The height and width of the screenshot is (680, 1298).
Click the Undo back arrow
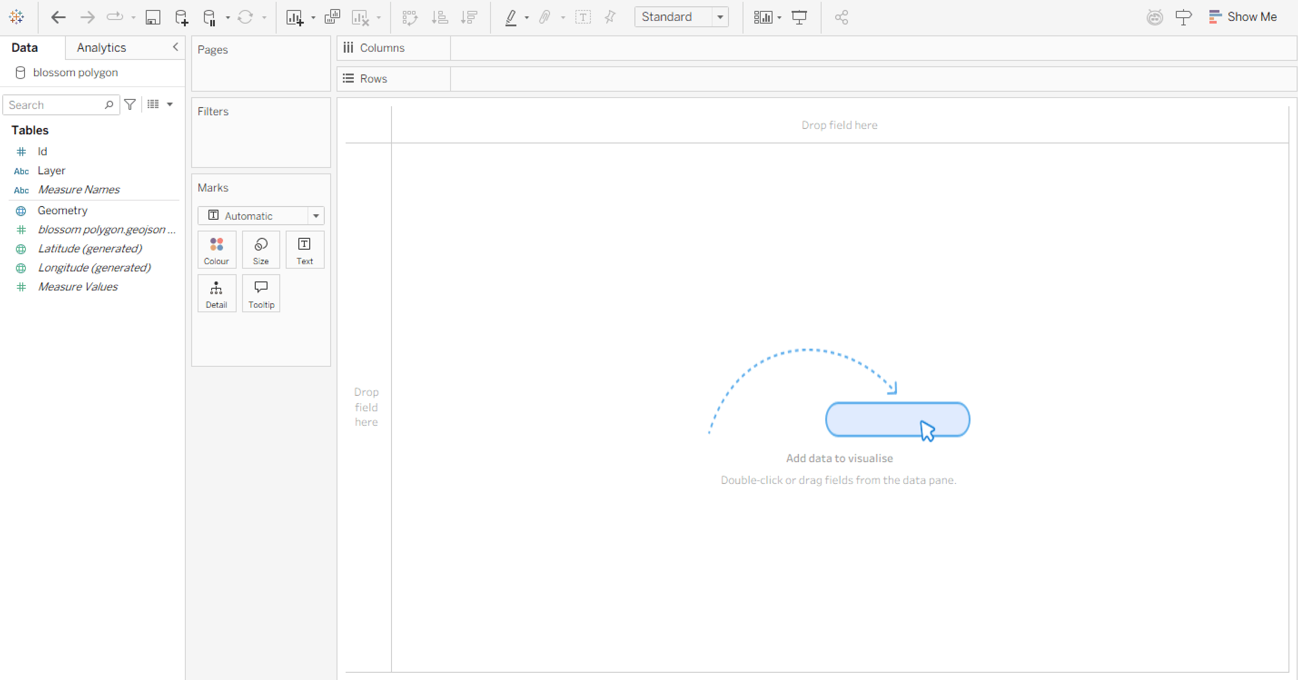pos(59,18)
